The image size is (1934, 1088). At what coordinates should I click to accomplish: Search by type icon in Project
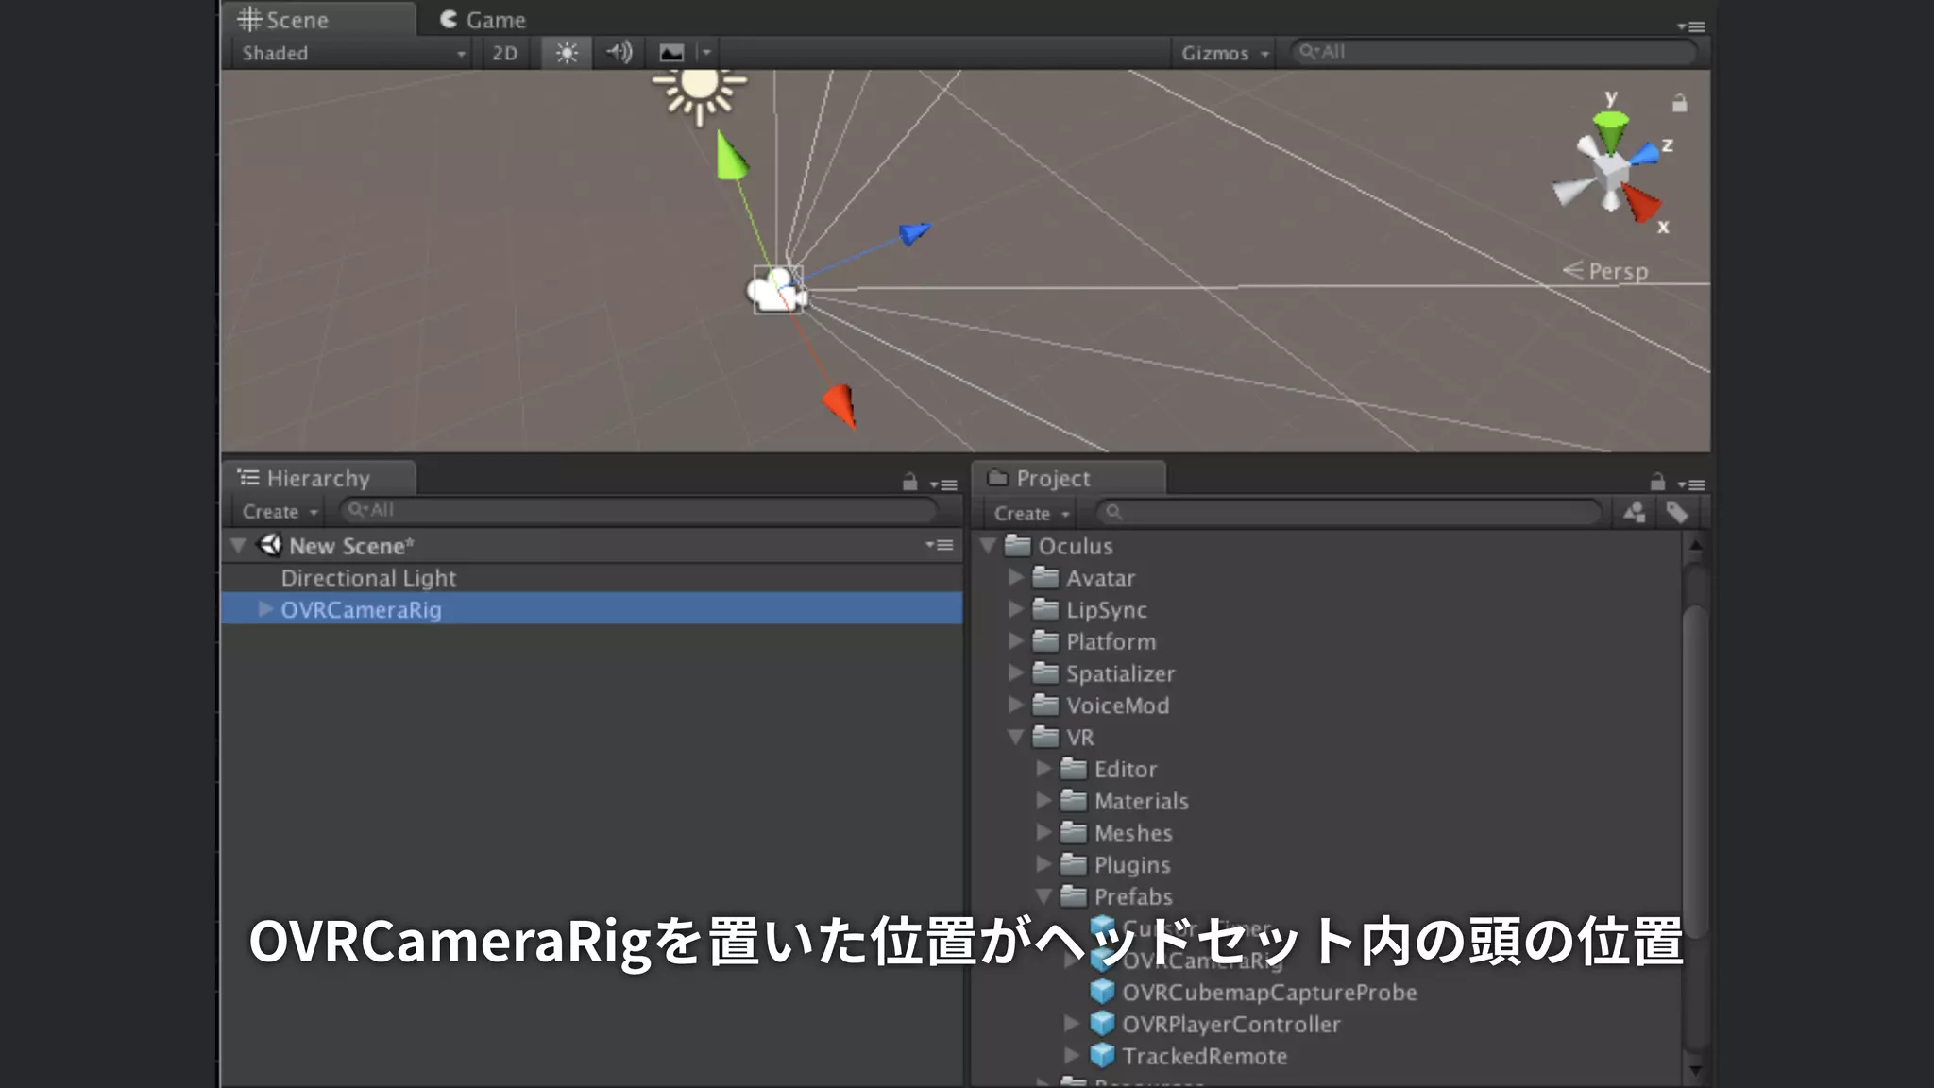(x=1635, y=513)
